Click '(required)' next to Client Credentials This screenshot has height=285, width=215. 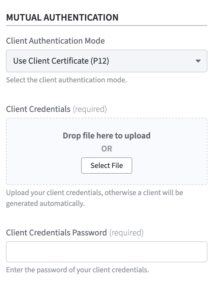(x=90, y=109)
